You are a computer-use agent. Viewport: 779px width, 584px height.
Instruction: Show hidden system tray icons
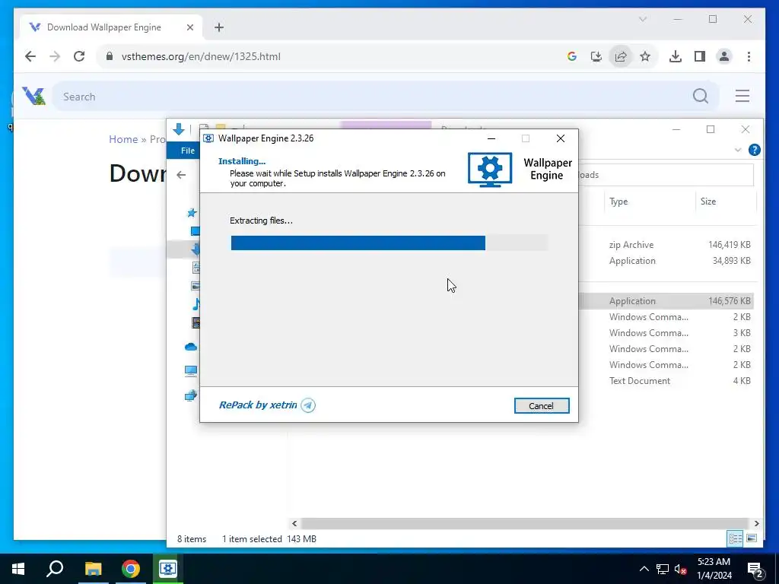[644, 569]
